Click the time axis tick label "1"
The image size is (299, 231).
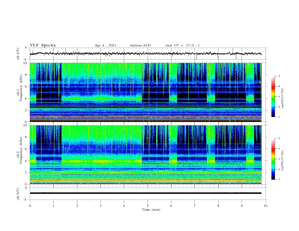pos(53,206)
